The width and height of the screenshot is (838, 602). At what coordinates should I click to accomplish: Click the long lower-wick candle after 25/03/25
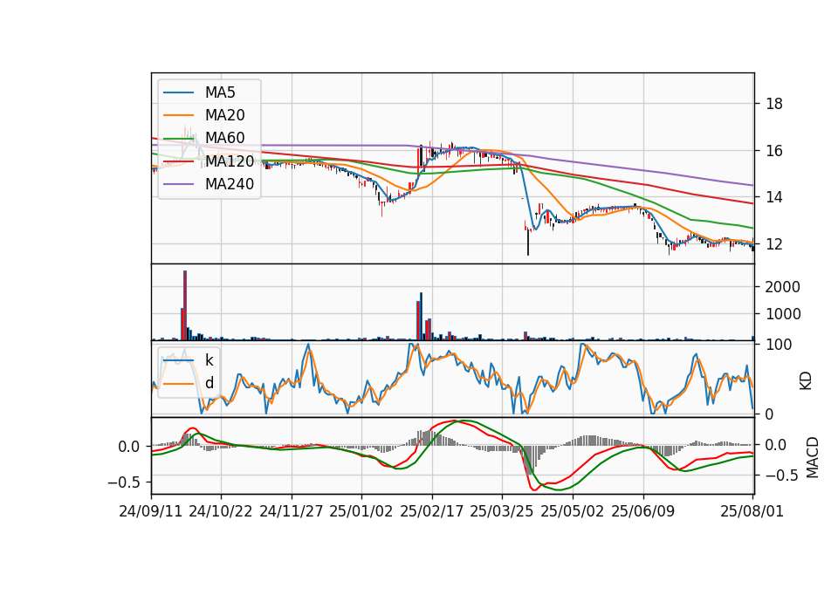pos(528,242)
